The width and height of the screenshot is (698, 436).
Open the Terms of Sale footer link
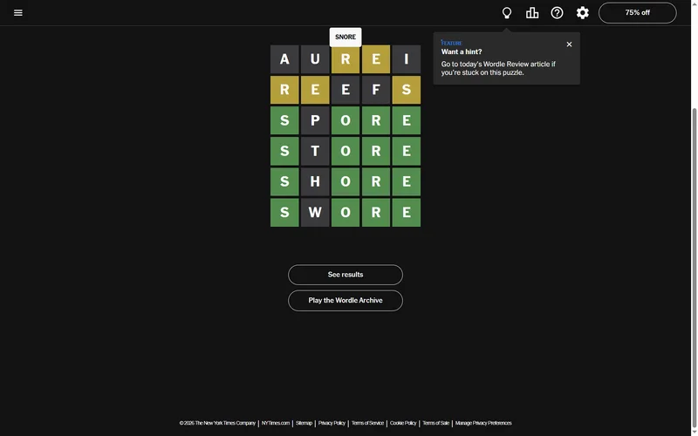(x=435, y=423)
